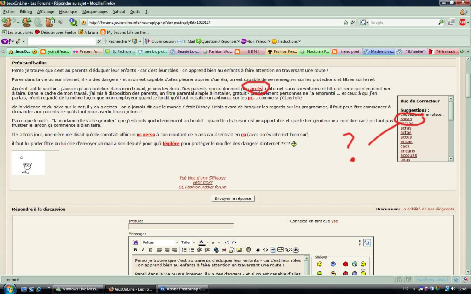Open the Outils menu

135,11
